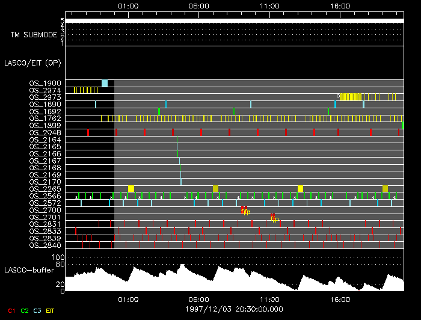This screenshot has height=320, width=421.
Task: Select the EIT legend entry
Action: click(x=51, y=310)
